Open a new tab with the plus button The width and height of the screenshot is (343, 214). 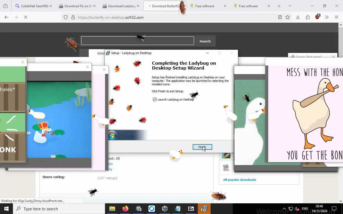(x=279, y=6)
